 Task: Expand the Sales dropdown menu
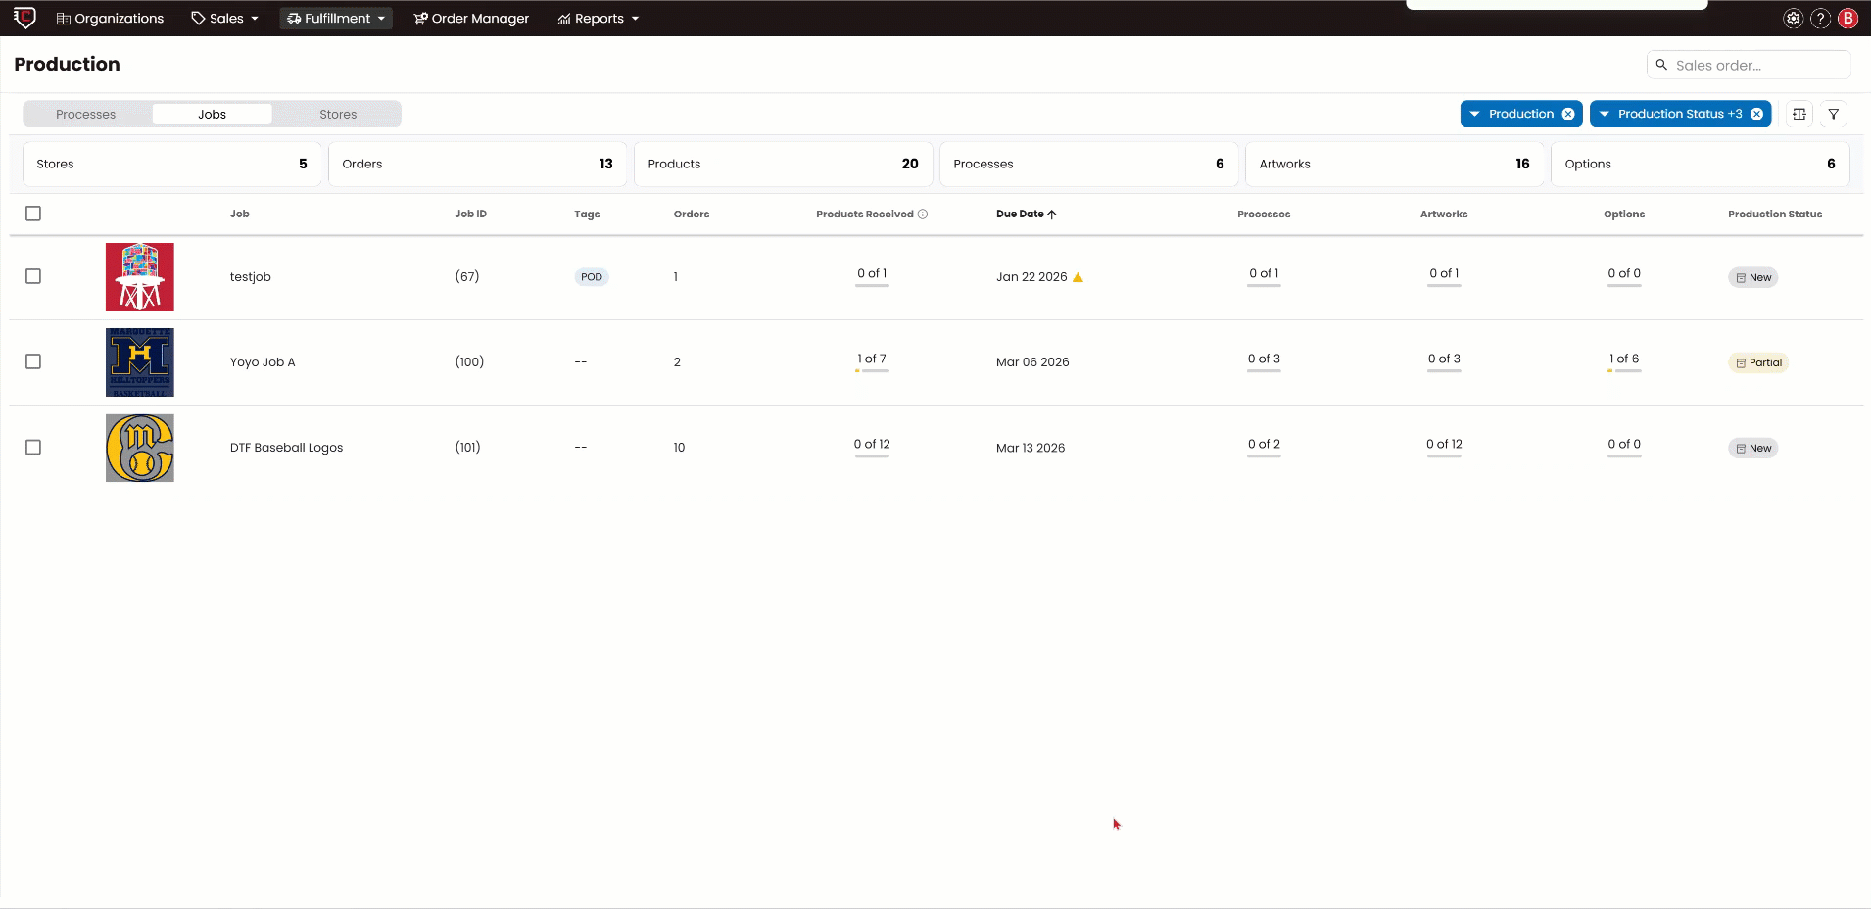click(225, 19)
